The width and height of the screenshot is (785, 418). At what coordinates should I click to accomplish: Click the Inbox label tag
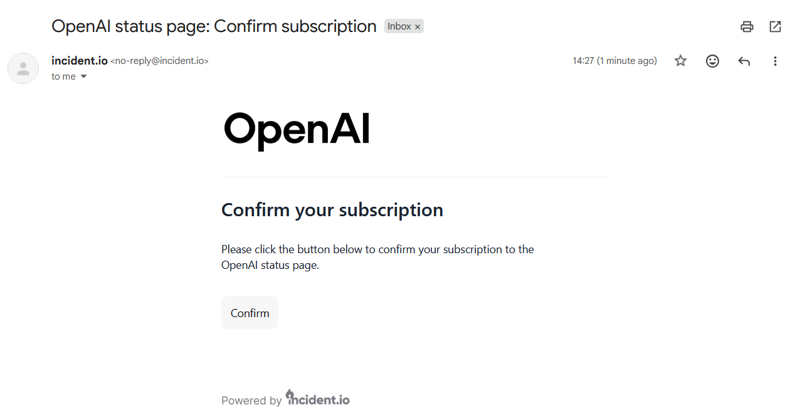[399, 26]
